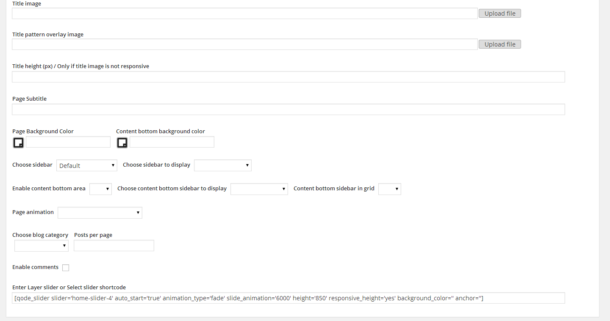This screenshot has height=321, width=610.
Task: Select the Page Subtitle text field
Action: (288, 110)
